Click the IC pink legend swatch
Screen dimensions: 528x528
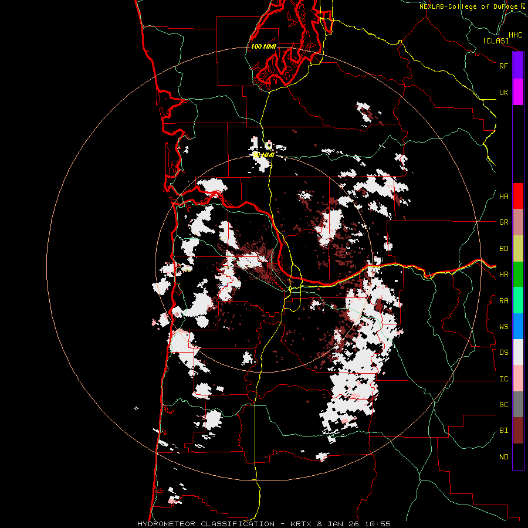pos(518,378)
